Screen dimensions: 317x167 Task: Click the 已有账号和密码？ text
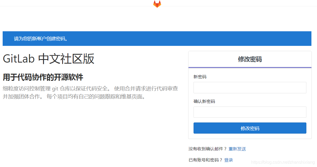(x=205, y=160)
